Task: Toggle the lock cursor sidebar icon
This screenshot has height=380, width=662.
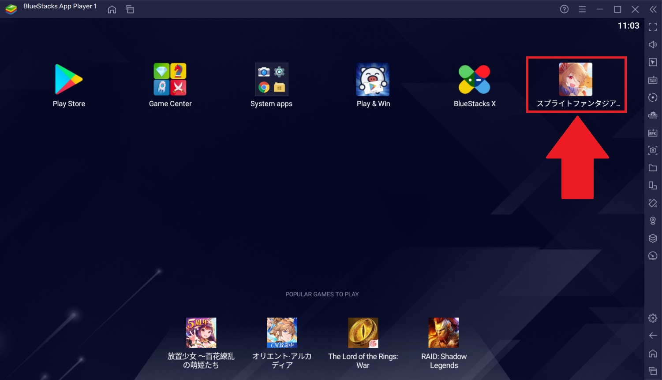Action: pyautogui.click(x=653, y=62)
